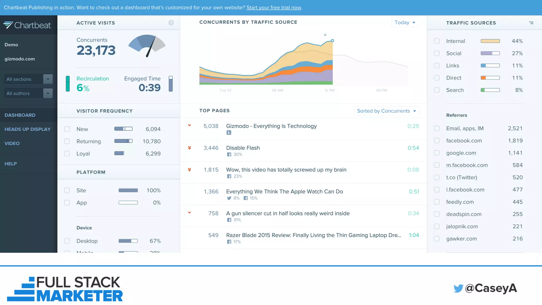Expand the Today time range dropdown
The image size is (542, 305).
pyautogui.click(x=405, y=23)
